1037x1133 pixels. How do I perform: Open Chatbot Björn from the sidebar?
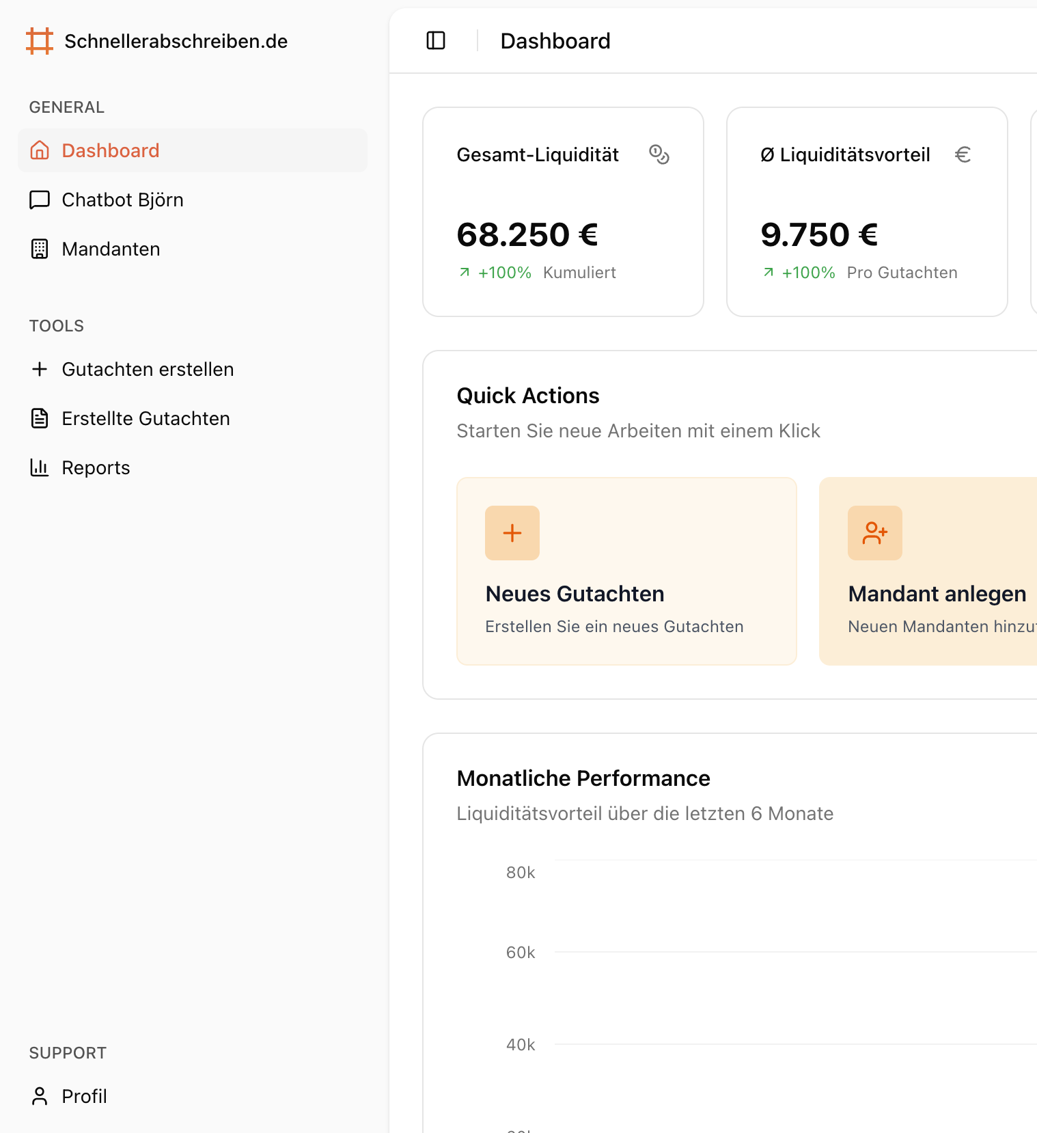click(123, 200)
